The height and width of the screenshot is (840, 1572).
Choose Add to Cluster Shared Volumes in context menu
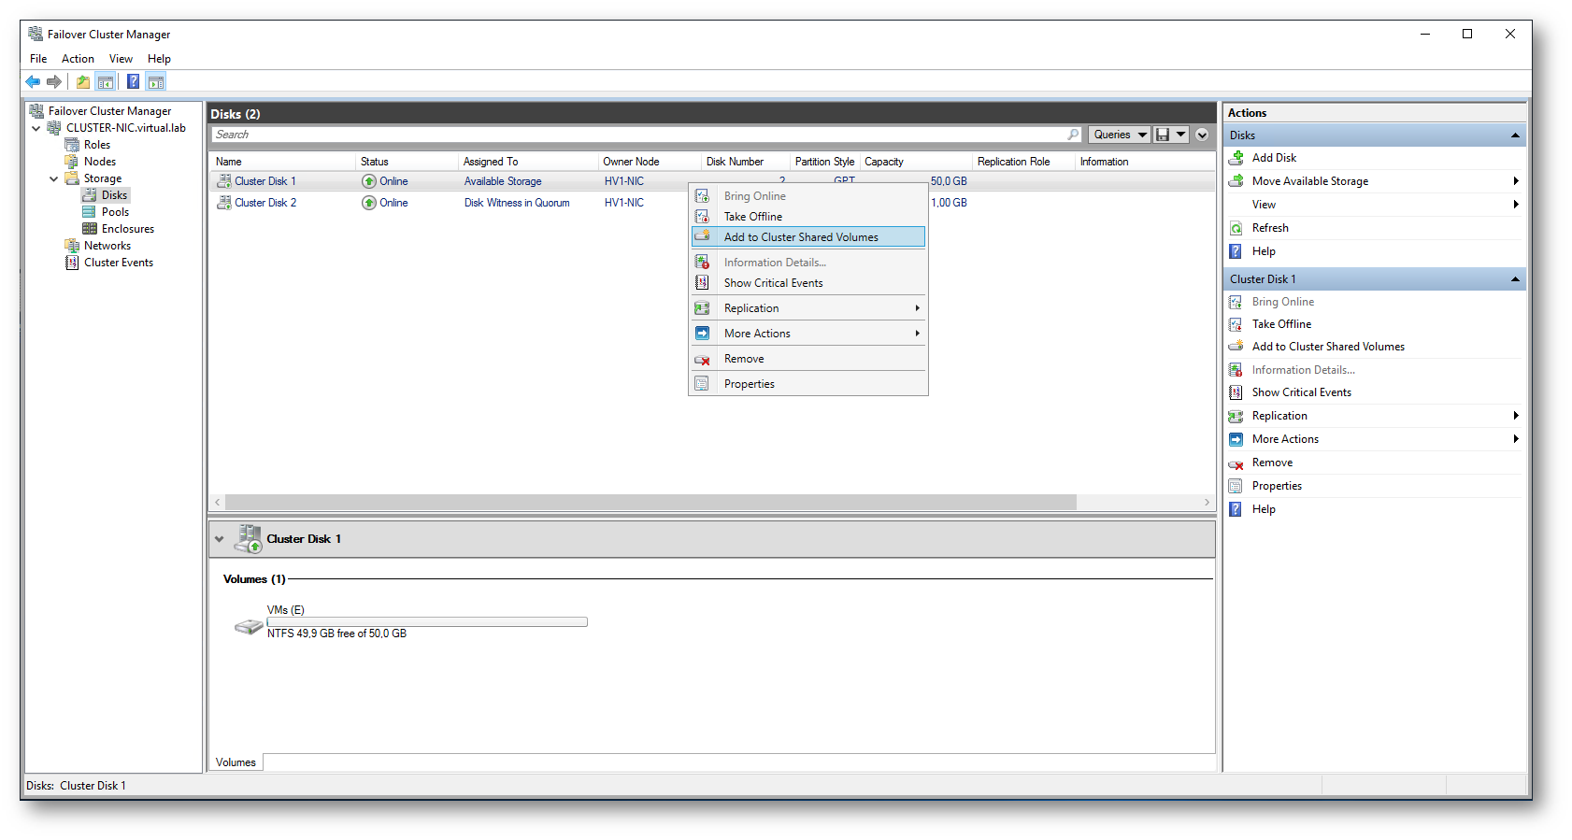(801, 237)
